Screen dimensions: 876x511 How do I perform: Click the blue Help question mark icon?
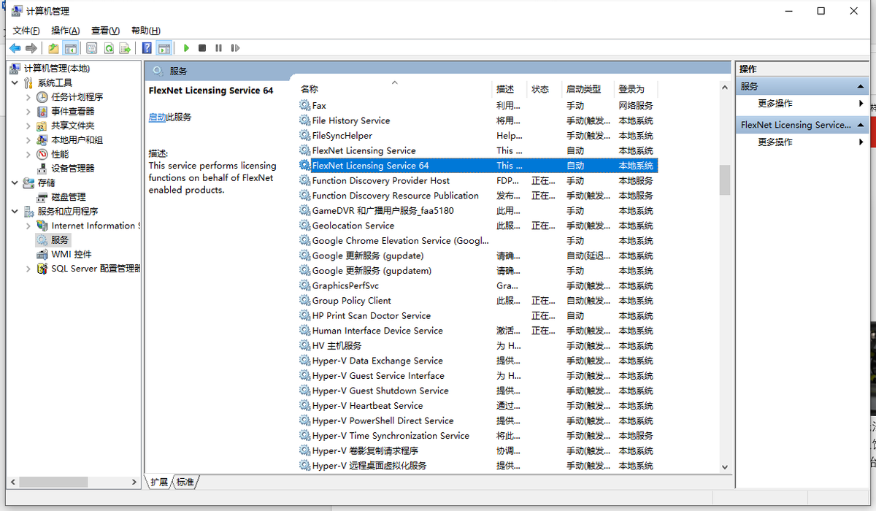tap(147, 48)
